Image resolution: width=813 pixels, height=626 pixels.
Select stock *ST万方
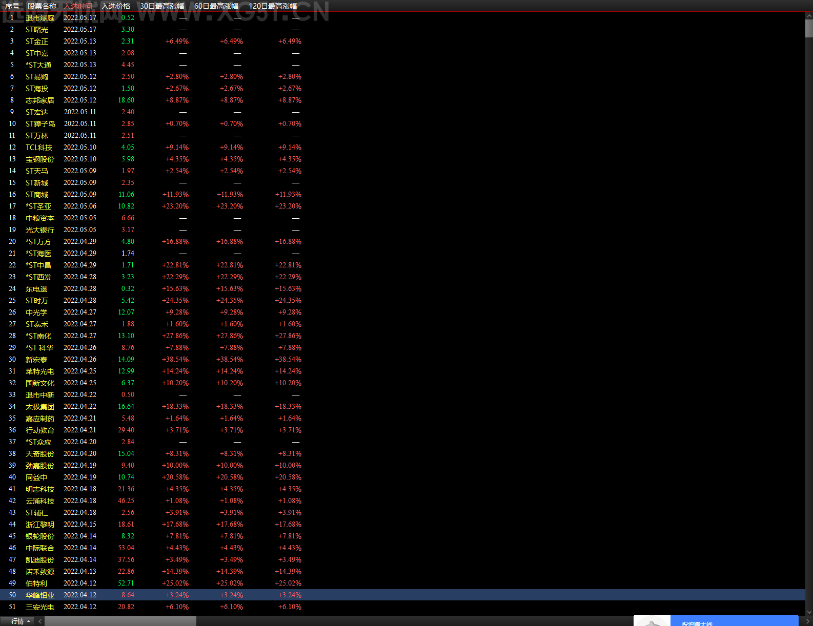point(38,242)
